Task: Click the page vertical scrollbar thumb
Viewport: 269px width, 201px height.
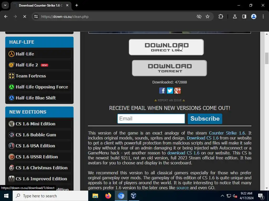Action: click(267, 58)
